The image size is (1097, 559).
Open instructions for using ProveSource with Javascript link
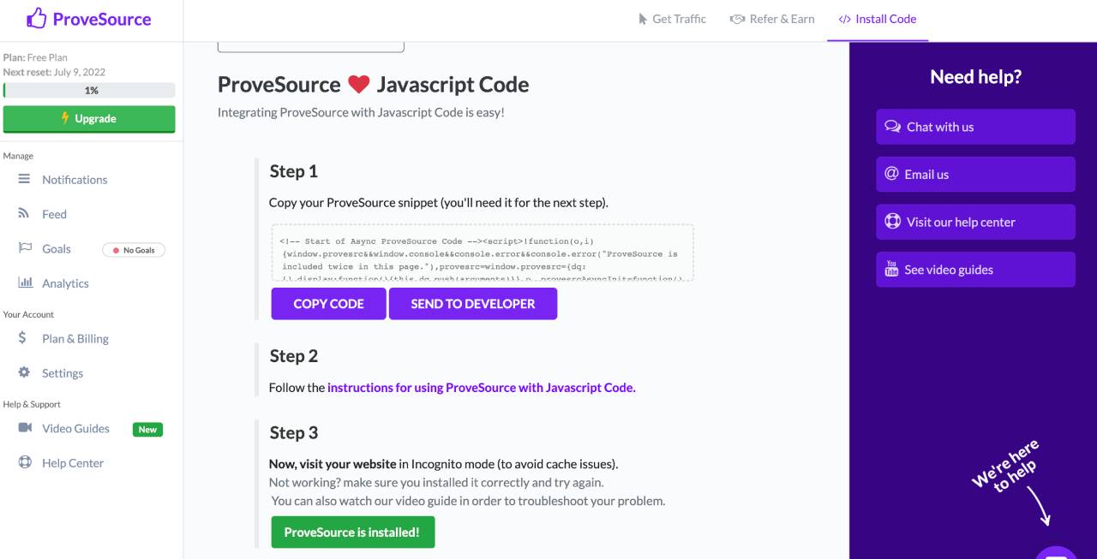pyautogui.click(x=481, y=388)
